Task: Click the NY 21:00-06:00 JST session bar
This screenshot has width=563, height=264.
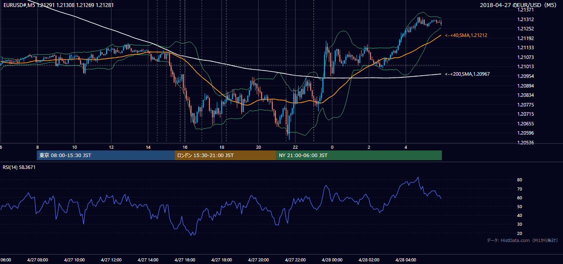Action: [x=359, y=155]
